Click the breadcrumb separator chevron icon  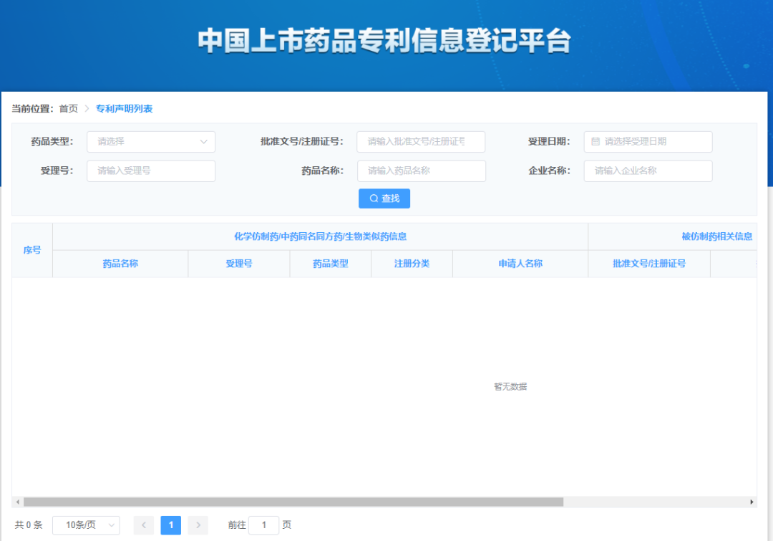pyautogui.click(x=87, y=109)
